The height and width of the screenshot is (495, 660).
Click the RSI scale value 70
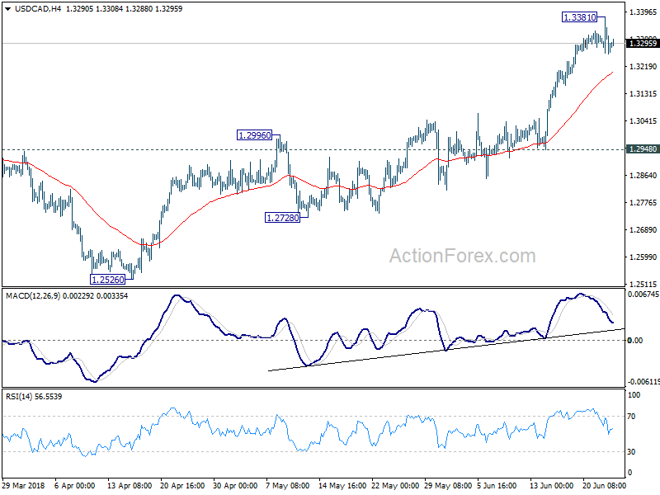[x=631, y=417]
